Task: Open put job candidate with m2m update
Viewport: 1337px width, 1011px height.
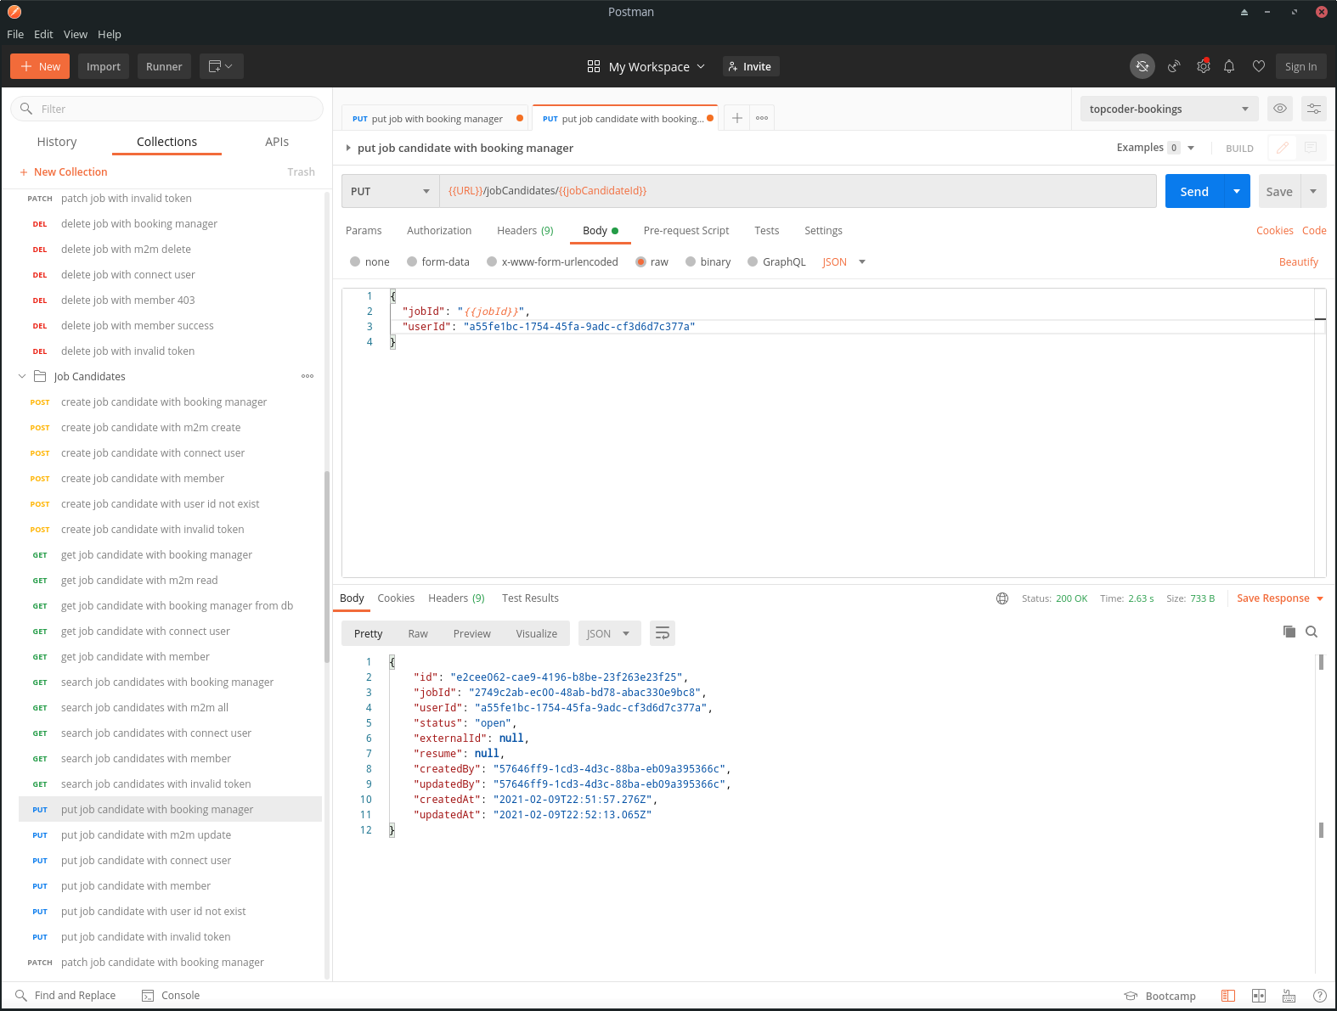Action: point(146,835)
